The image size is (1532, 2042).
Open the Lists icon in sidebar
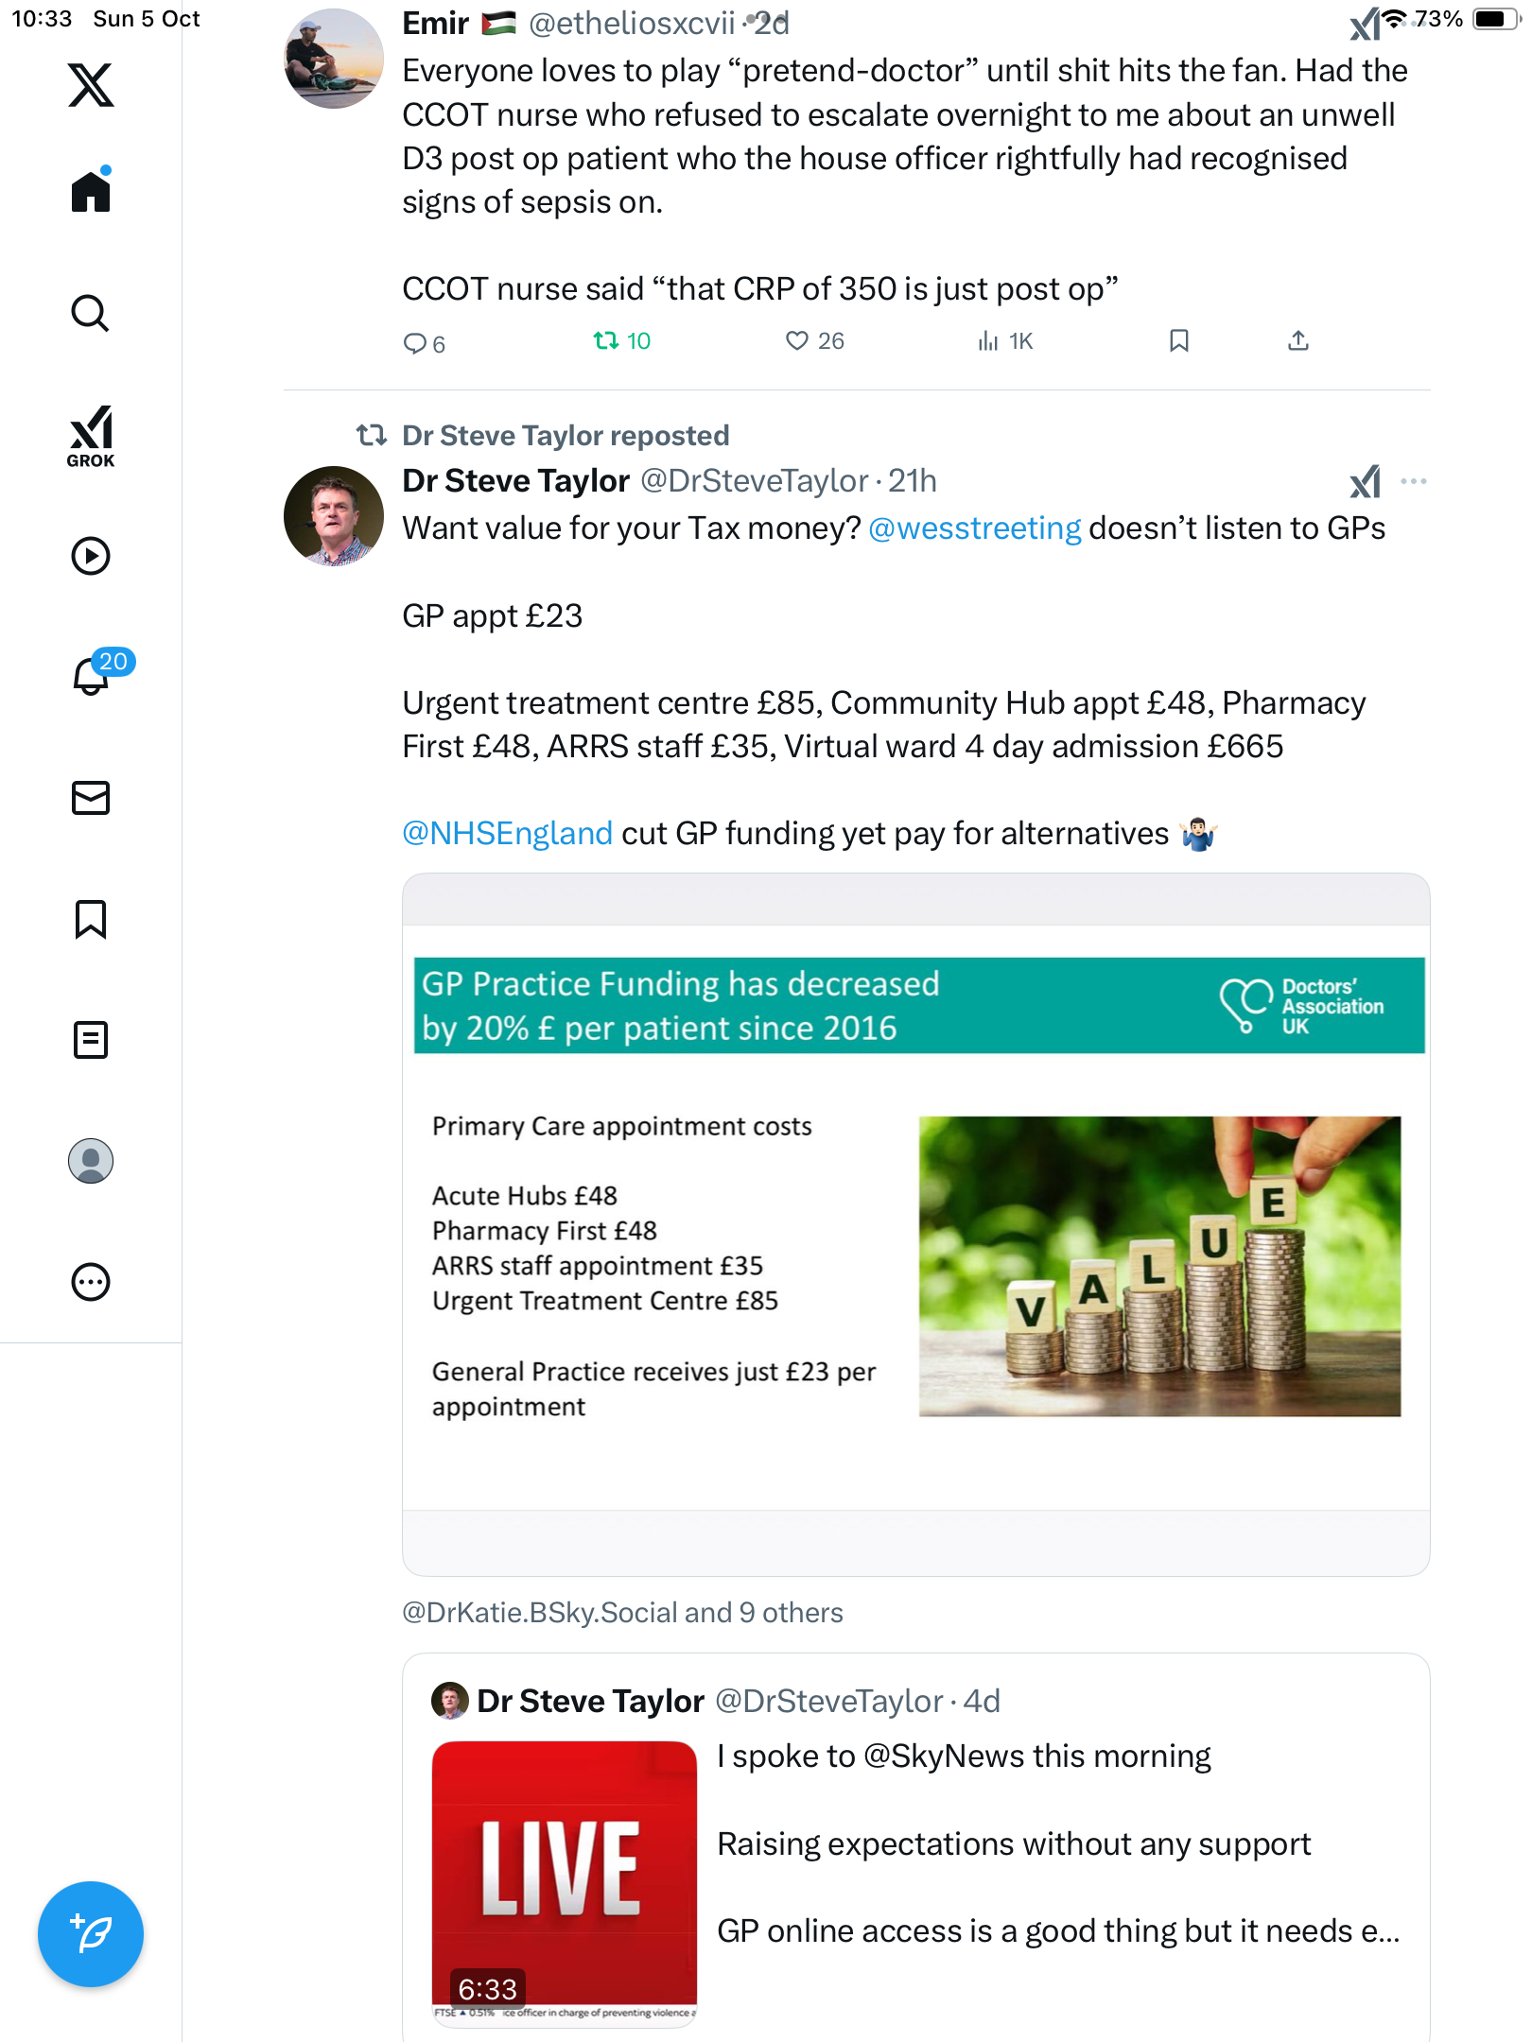[x=91, y=1040]
